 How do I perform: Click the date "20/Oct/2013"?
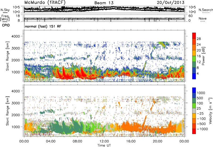click(x=171, y=2)
